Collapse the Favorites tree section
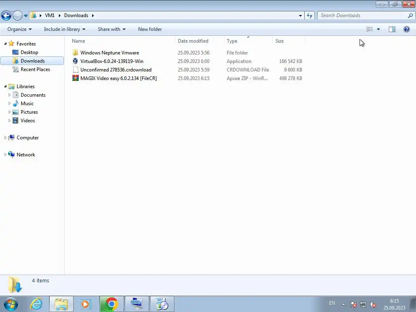The image size is (416, 312). pos(5,43)
